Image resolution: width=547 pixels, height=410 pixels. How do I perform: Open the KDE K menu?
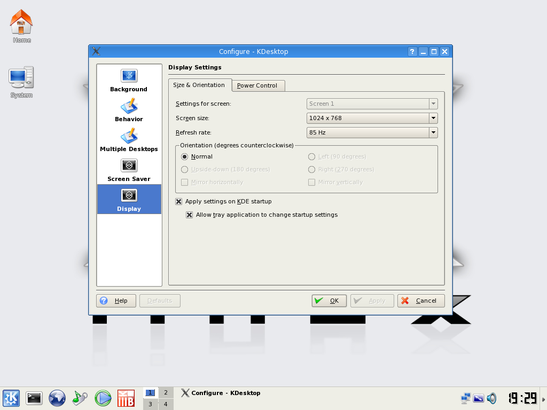[11, 398]
